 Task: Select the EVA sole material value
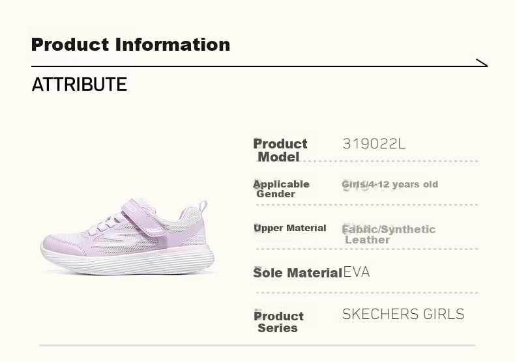coord(357,272)
